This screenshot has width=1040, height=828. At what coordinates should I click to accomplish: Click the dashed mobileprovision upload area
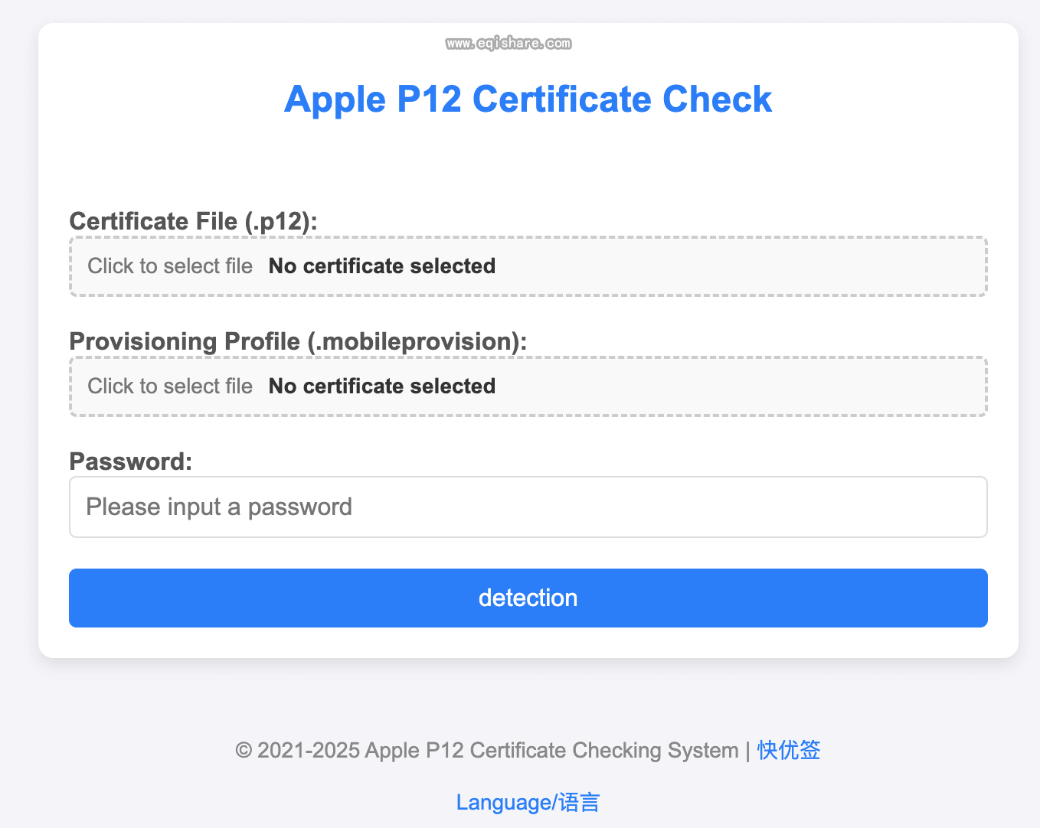(528, 386)
